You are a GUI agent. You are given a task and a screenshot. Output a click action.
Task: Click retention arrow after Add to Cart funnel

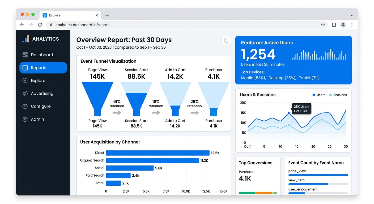pyautogui.click(x=195, y=113)
